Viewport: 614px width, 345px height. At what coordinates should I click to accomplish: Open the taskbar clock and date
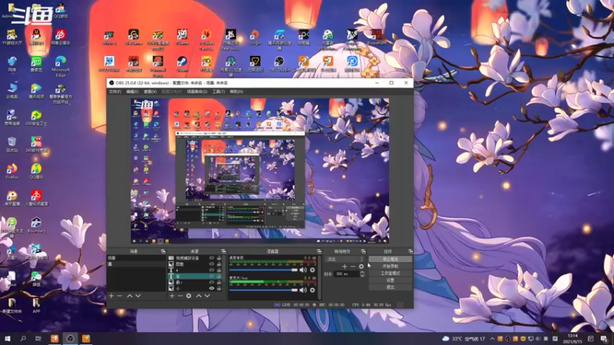(573, 338)
